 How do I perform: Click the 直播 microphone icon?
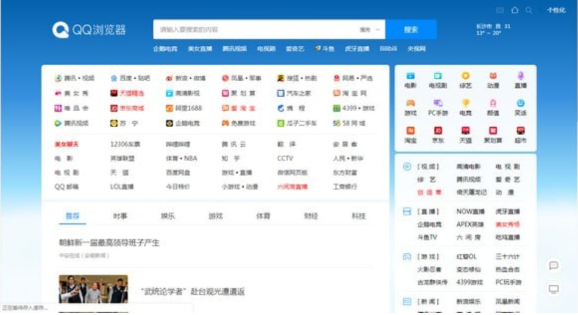(x=520, y=76)
